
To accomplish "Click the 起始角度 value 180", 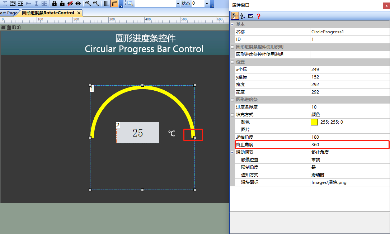I will click(x=350, y=137).
